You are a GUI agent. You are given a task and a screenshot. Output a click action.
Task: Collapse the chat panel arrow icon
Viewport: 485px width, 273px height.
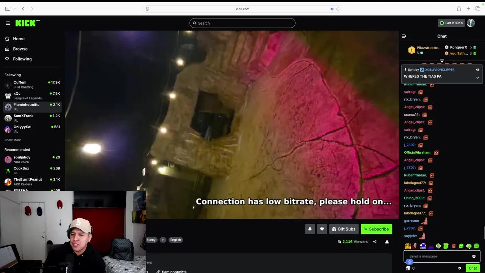pos(404,36)
